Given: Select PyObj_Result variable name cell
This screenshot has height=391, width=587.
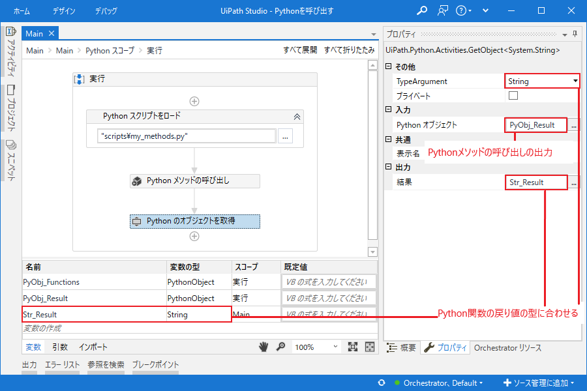Looking at the screenshot, I should click(95, 298).
